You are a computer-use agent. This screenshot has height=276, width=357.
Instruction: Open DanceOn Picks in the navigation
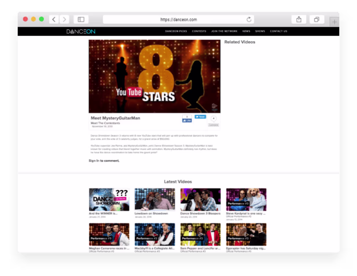tap(176, 31)
